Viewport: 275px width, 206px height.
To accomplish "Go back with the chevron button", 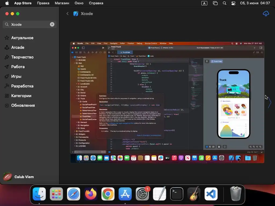I will coord(67,13).
